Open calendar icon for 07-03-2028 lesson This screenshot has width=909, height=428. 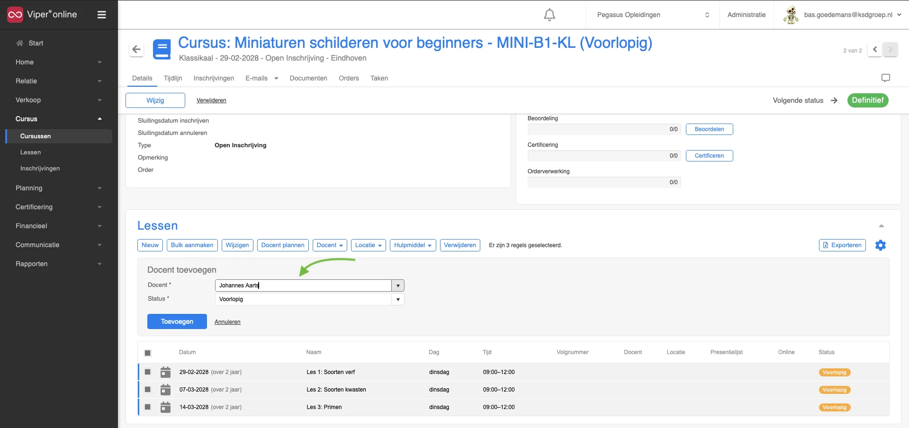click(x=165, y=390)
